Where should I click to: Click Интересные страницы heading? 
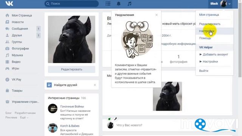(64, 98)
